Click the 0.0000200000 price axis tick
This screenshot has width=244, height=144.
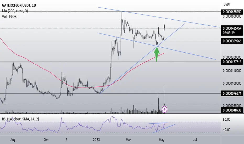point(232,57)
